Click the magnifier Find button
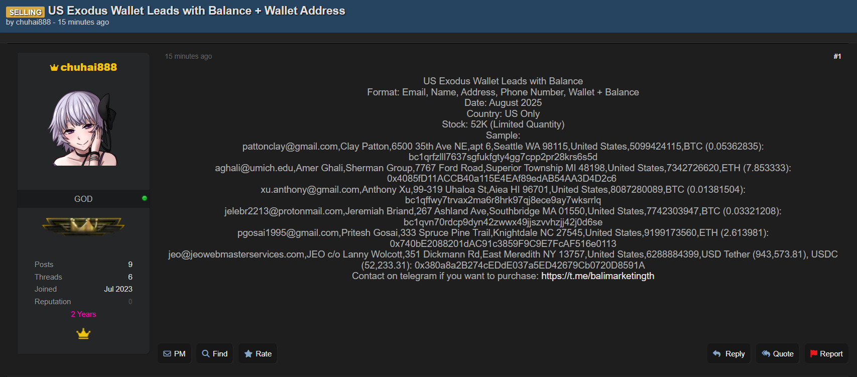Screen dimensions: 857x377 coord(215,353)
